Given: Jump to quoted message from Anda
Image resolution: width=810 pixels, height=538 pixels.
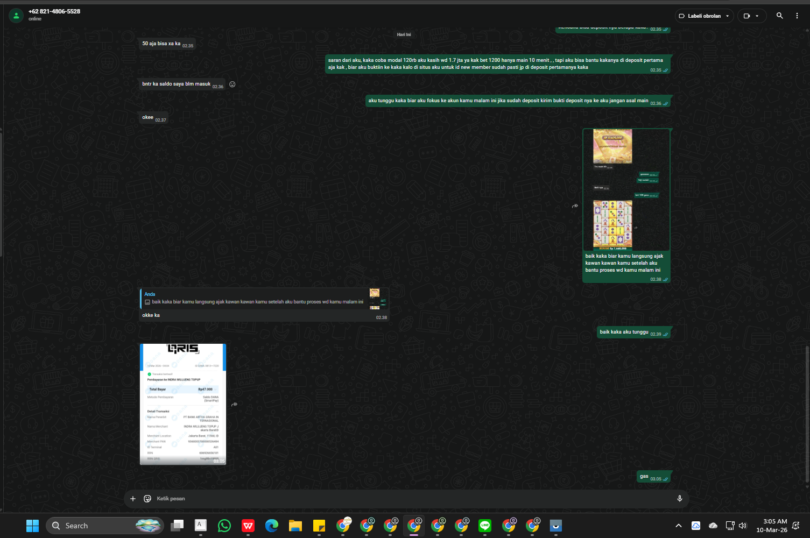Looking at the screenshot, I should (264, 299).
